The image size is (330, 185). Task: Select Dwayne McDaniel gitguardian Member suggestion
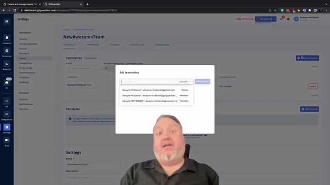[x=156, y=96]
